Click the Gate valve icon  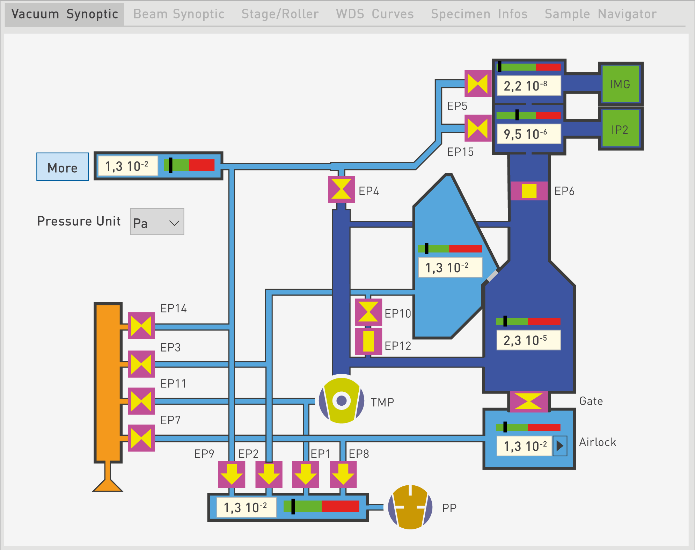point(528,401)
